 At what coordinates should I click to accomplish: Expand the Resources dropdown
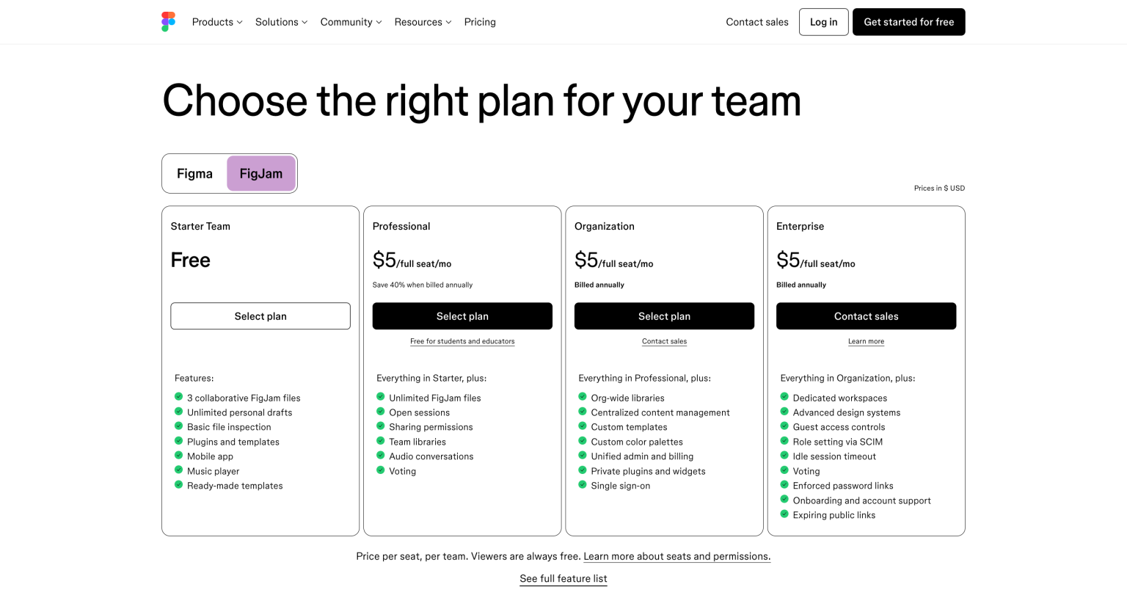423,22
